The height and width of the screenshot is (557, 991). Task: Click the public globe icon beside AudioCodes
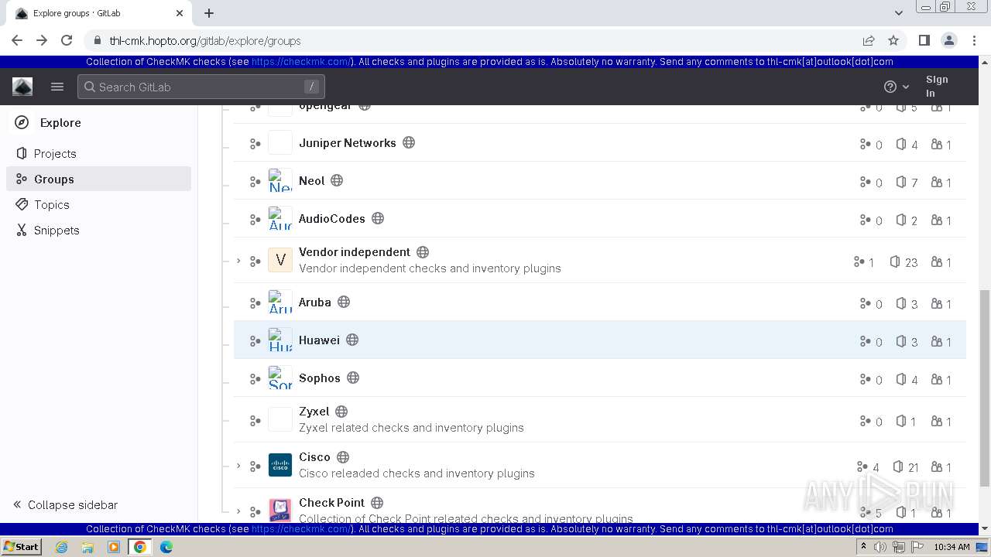click(378, 218)
